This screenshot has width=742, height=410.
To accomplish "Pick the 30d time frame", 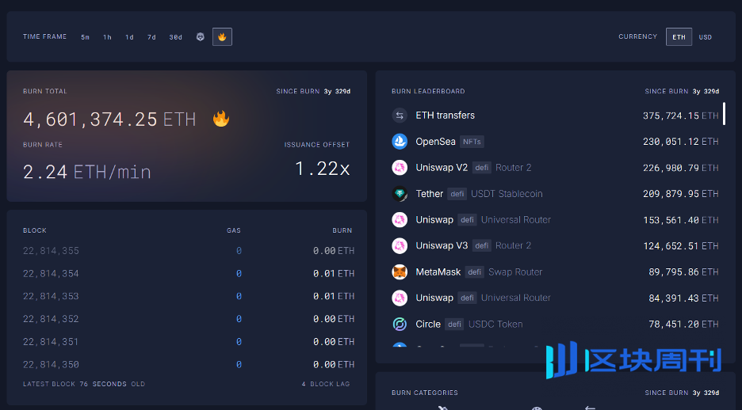I will tap(175, 37).
